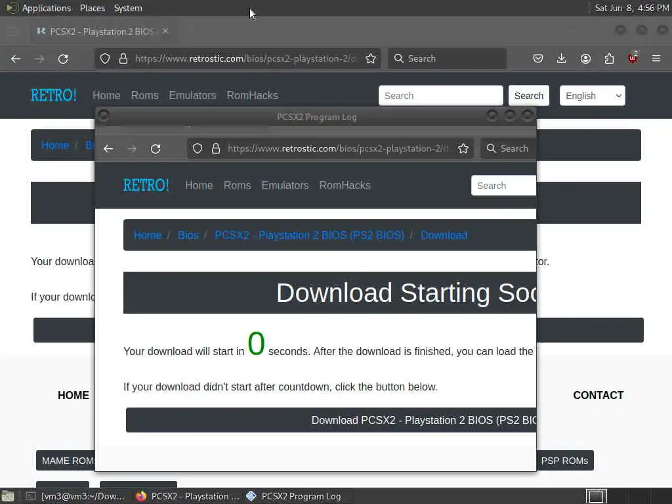Click the Bios breadcrumb link
Viewport: 672px width, 504px height.
188,236
